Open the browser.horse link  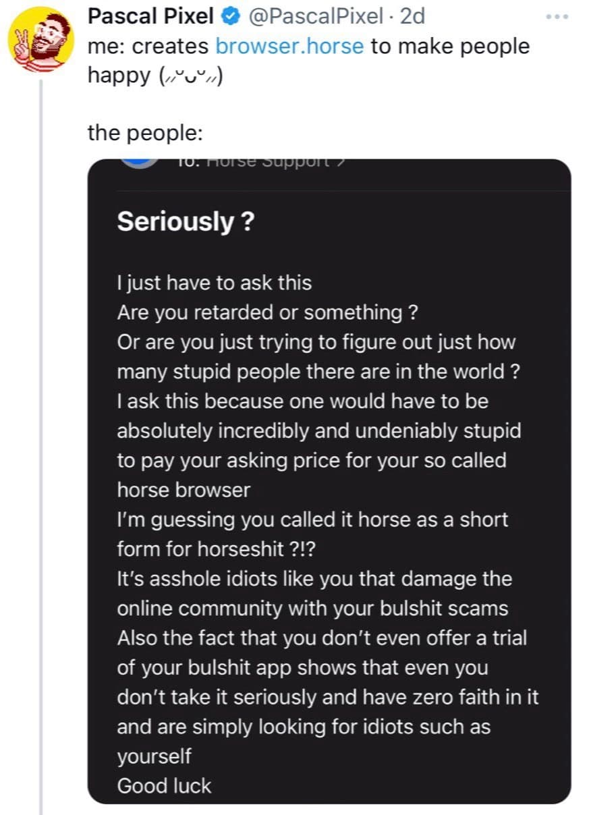[289, 46]
